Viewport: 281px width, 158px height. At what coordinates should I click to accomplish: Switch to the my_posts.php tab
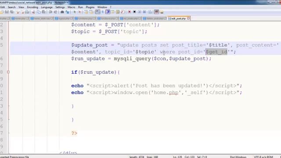coord(130,18)
